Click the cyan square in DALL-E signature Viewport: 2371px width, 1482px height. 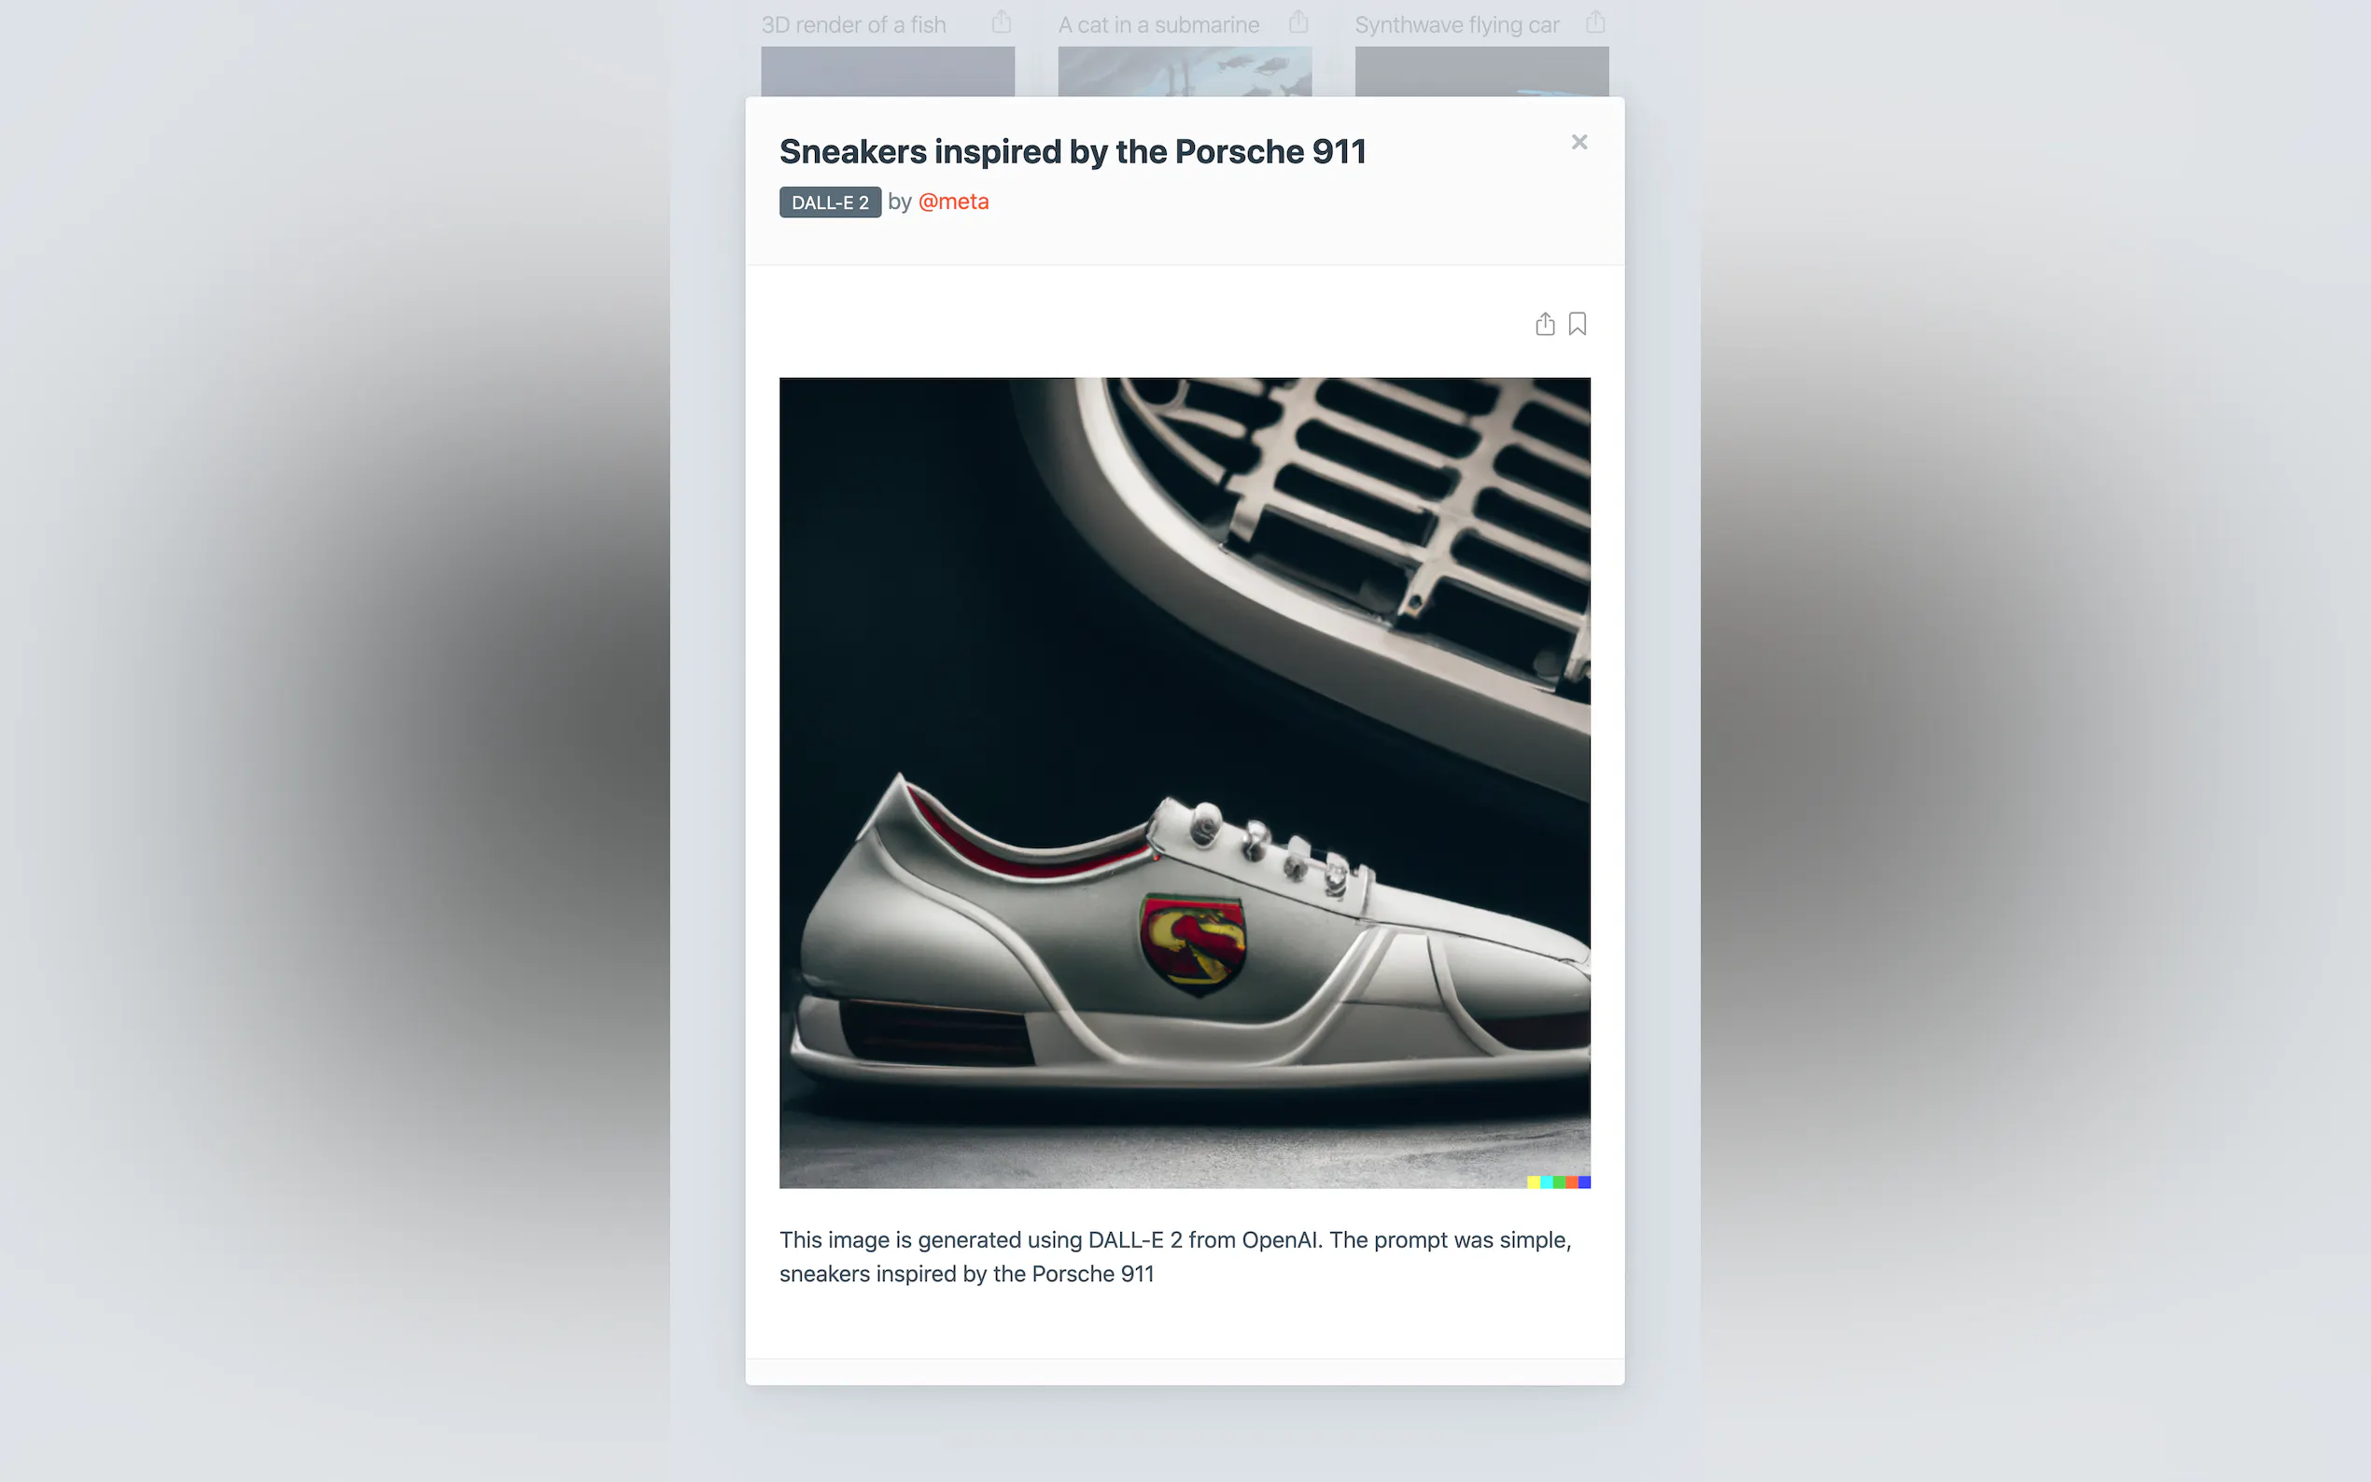(1546, 1182)
